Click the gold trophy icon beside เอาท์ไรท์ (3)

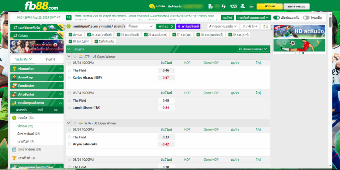[x=14, y=158]
